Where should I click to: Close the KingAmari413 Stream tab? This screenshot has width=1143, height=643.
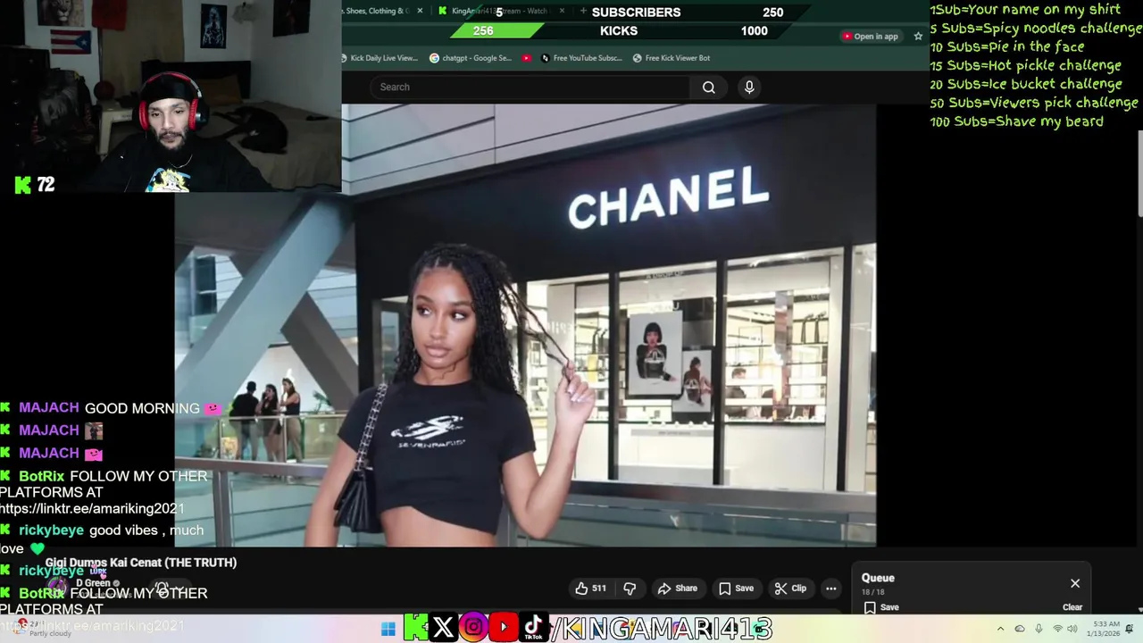[x=562, y=11]
